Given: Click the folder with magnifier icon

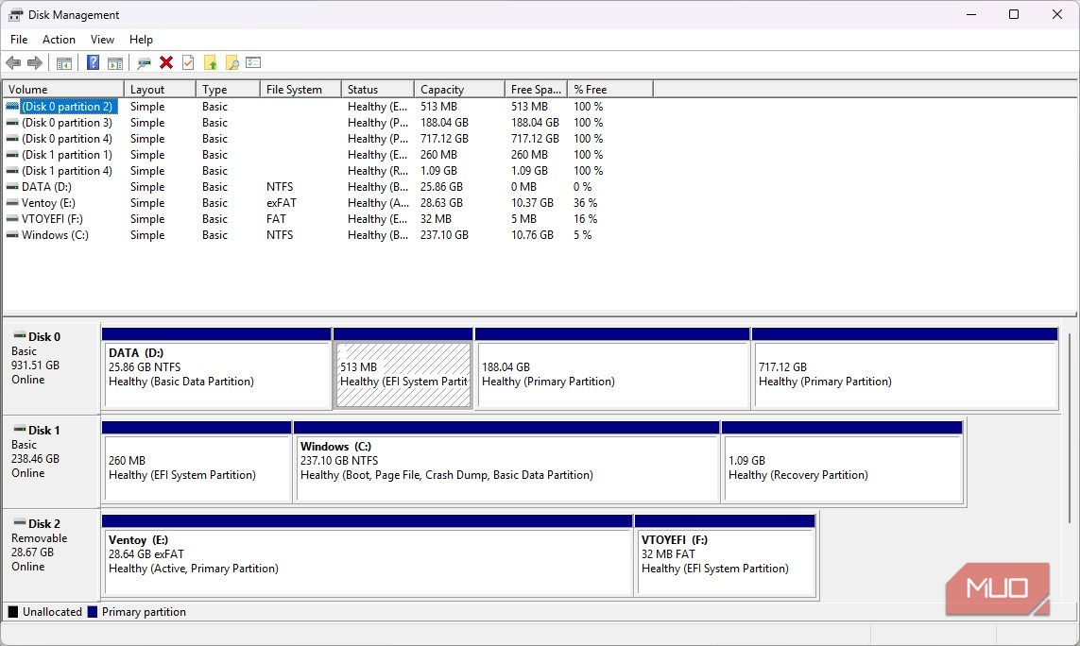Looking at the screenshot, I should (x=232, y=62).
